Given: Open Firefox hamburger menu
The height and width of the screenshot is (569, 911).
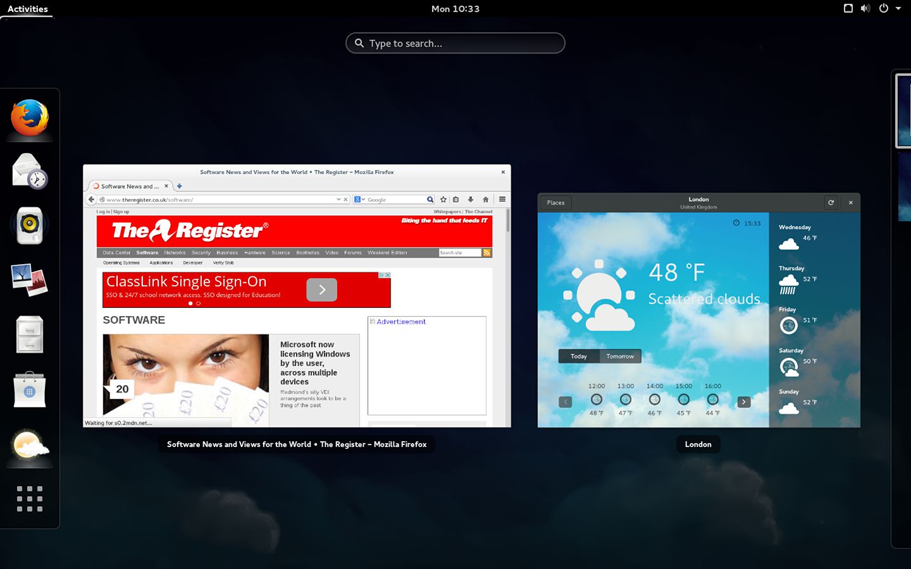Looking at the screenshot, I should (502, 199).
